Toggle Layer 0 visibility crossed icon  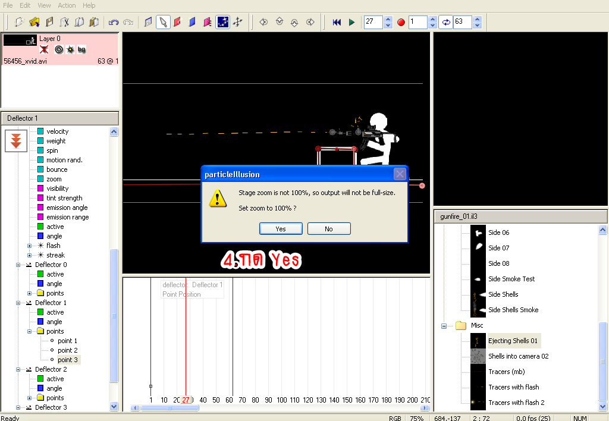click(44, 49)
